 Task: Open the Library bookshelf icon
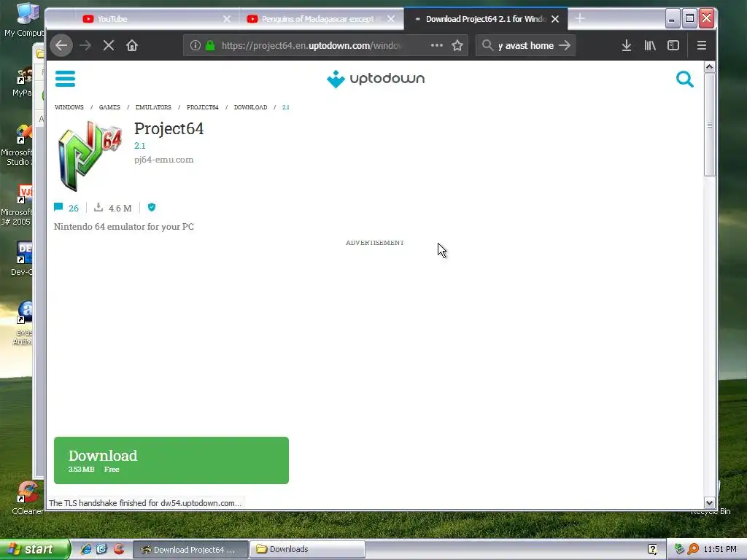pyautogui.click(x=650, y=46)
